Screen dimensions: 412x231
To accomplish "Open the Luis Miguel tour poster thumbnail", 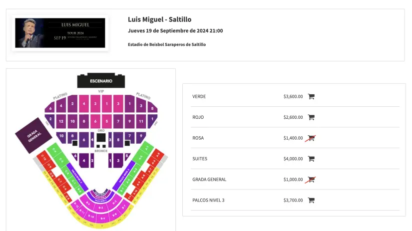I will click(x=60, y=33).
